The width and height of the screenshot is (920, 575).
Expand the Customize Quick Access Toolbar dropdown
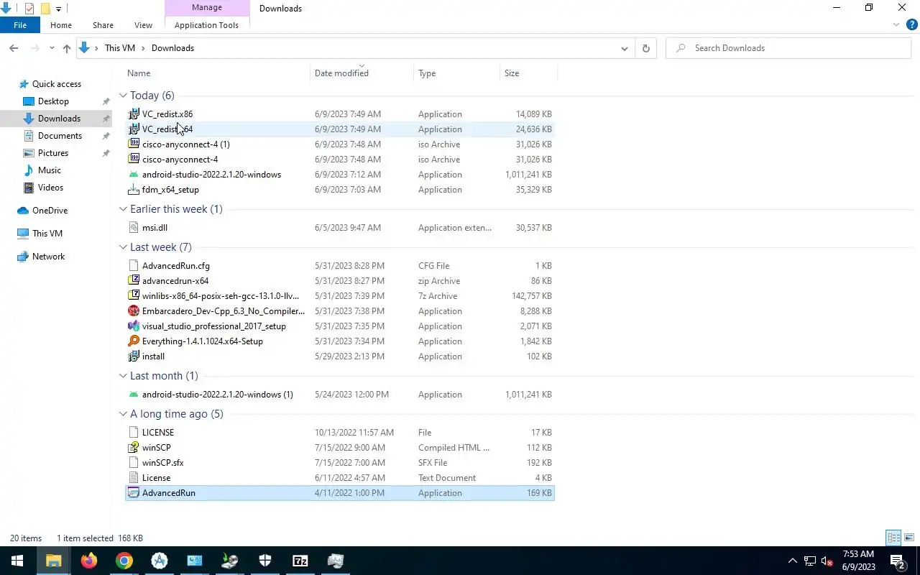point(59,9)
